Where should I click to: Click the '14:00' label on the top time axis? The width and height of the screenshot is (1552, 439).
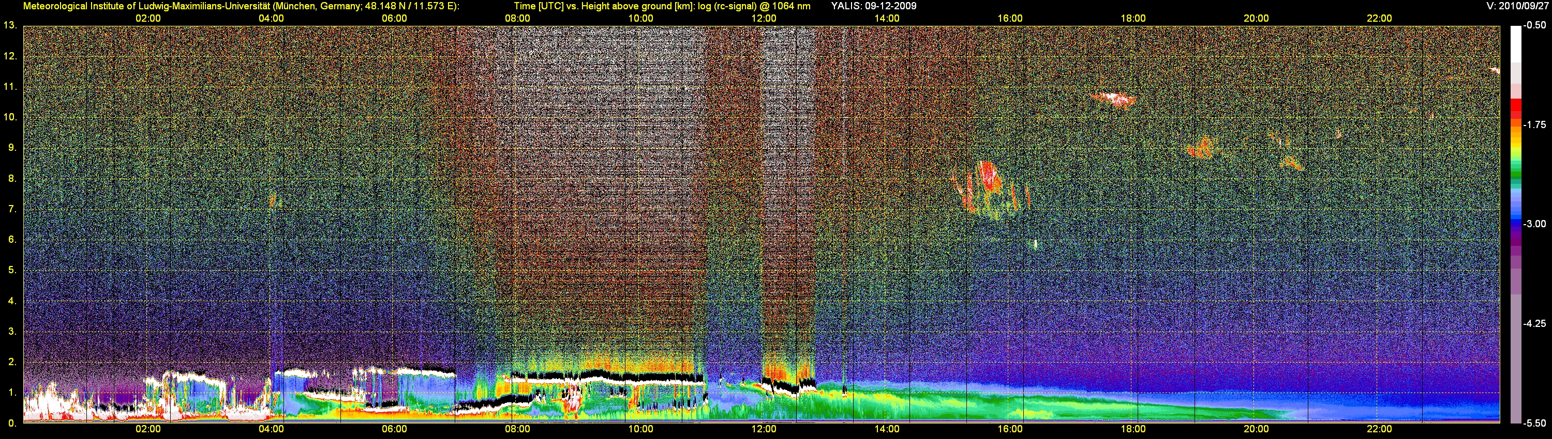pos(887,19)
